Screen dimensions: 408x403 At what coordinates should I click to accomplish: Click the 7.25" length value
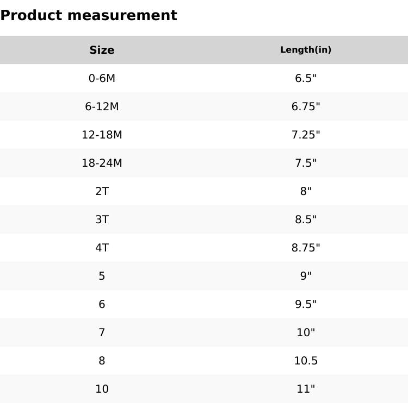pos(306,135)
